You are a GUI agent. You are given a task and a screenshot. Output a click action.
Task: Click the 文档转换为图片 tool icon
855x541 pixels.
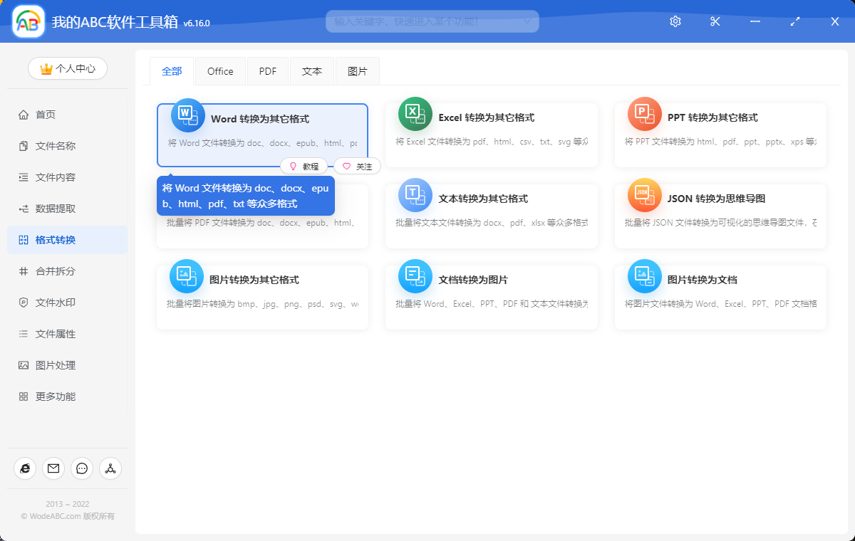(x=415, y=276)
